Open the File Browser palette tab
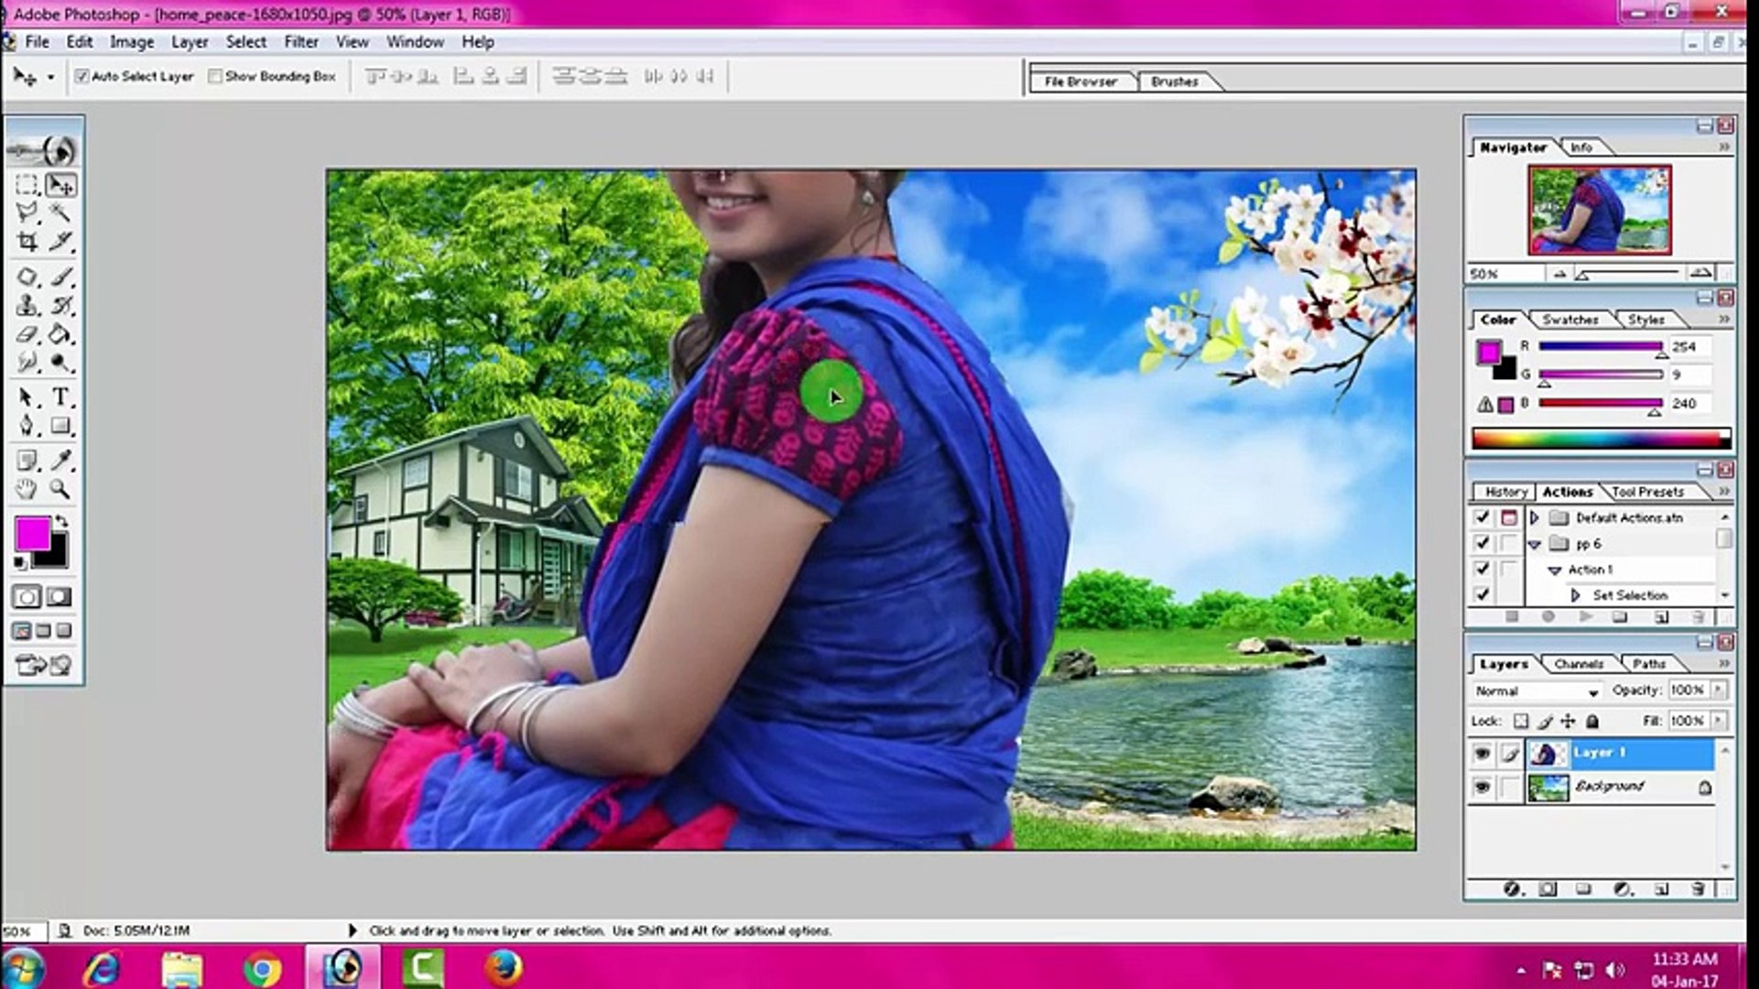This screenshot has height=989, width=1759. 1080,82
